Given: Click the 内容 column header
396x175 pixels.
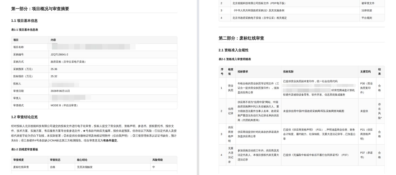Looking at the screenshot, I should click(53, 40).
